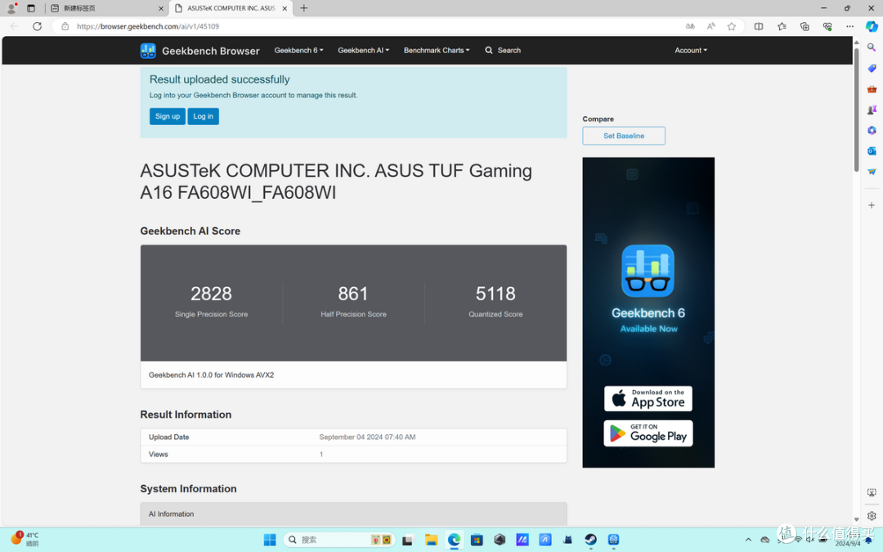This screenshot has width=883, height=552.
Task: Add page to favorites star icon
Action: (732, 26)
